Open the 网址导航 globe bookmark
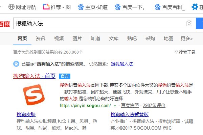Image resolution: width=203 pixels, height=135 pixels. coord(22,7)
